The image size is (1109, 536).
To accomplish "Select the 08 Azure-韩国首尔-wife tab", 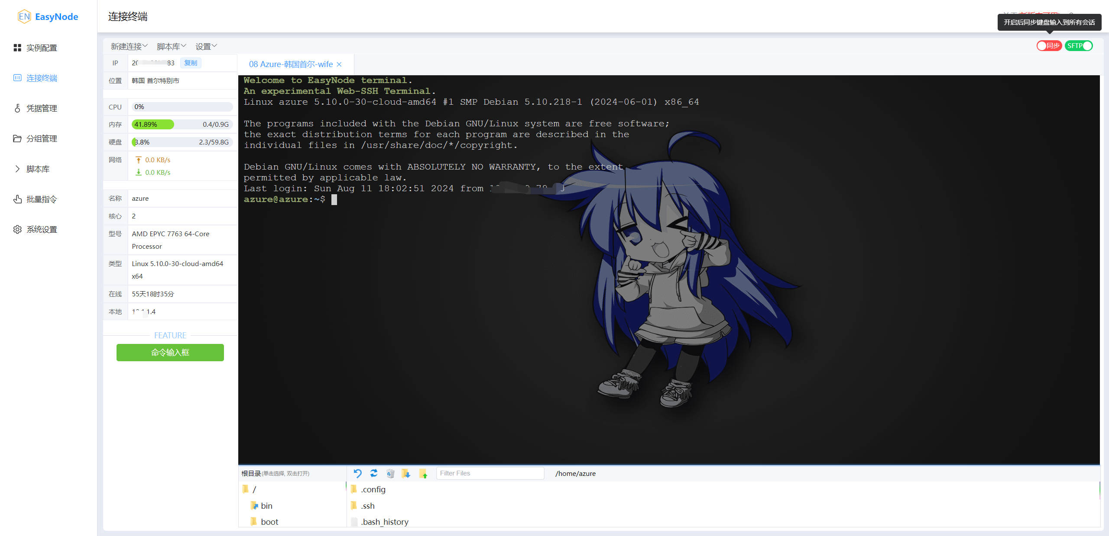I will 291,64.
